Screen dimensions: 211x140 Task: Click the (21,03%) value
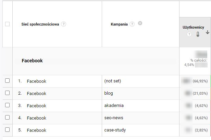click(200, 93)
